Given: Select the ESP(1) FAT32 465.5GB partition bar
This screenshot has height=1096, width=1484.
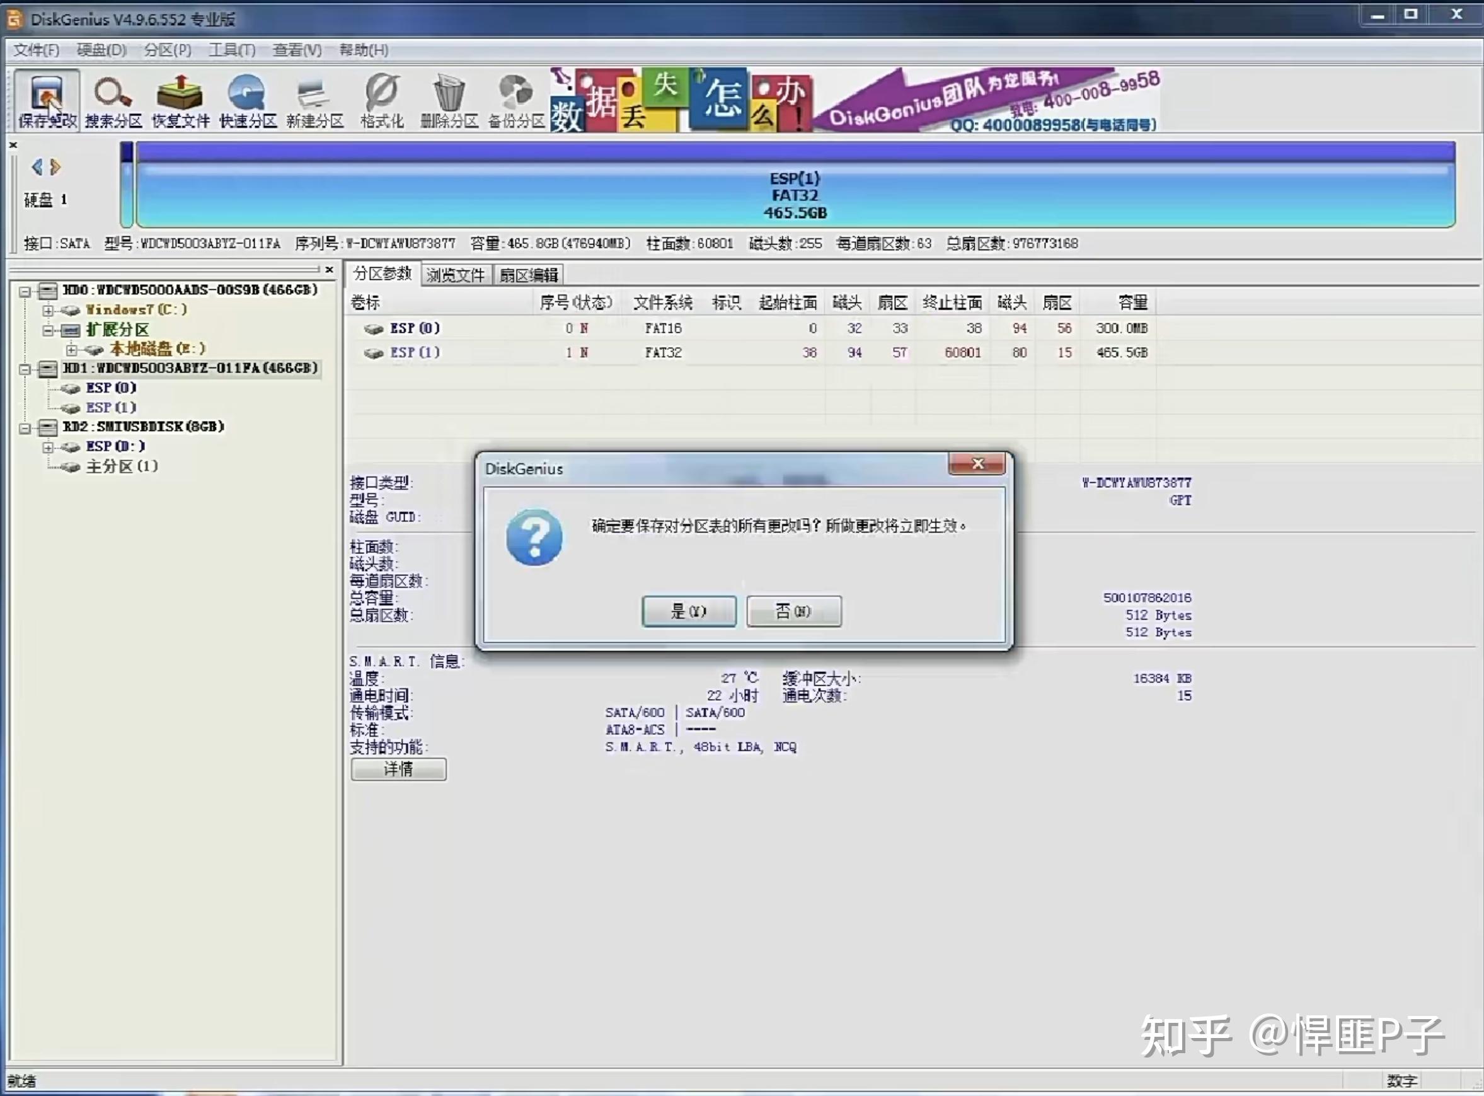Looking at the screenshot, I should pyautogui.click(x=795, y=185).
